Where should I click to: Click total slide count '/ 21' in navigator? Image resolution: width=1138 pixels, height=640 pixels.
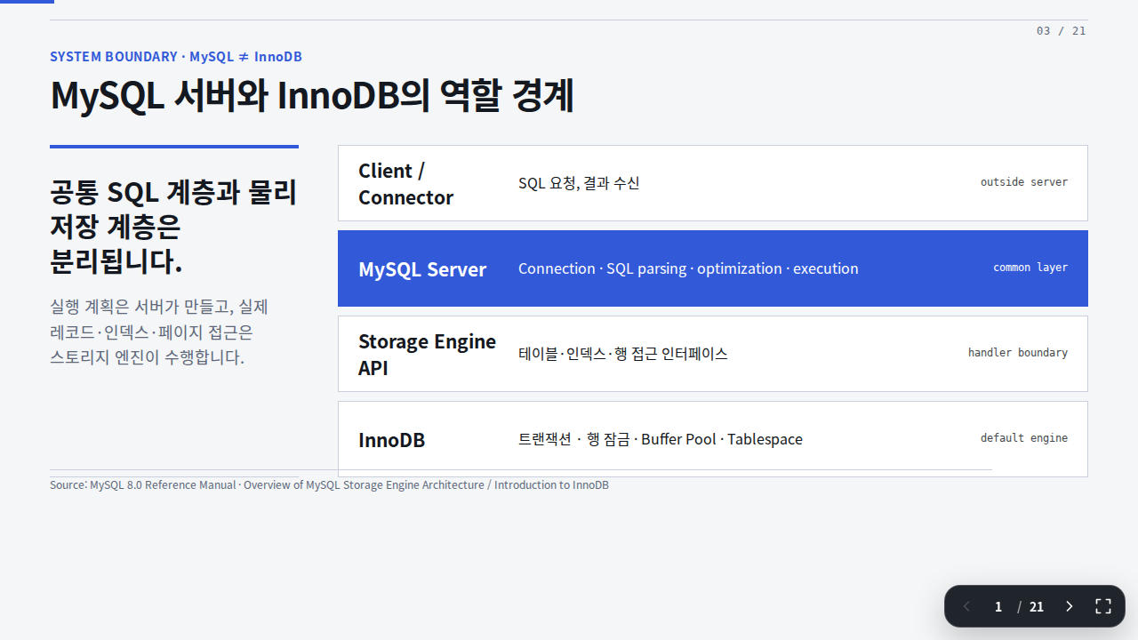[x=1030, y=606]
